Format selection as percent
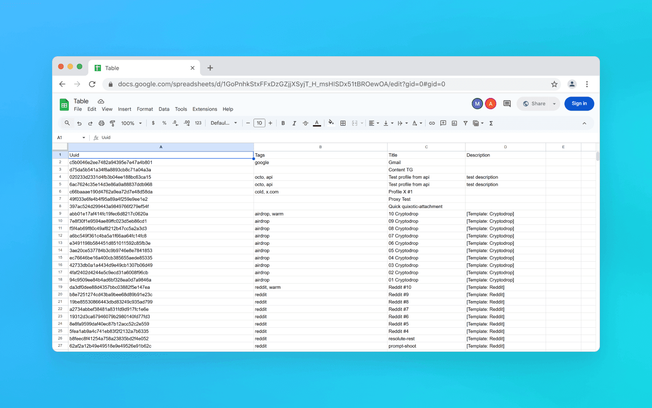 164,123
